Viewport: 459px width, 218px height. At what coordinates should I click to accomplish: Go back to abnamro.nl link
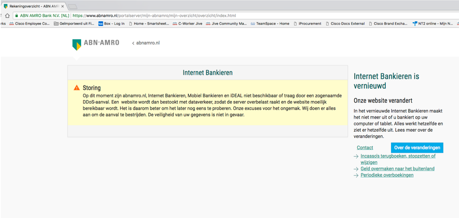146,43
